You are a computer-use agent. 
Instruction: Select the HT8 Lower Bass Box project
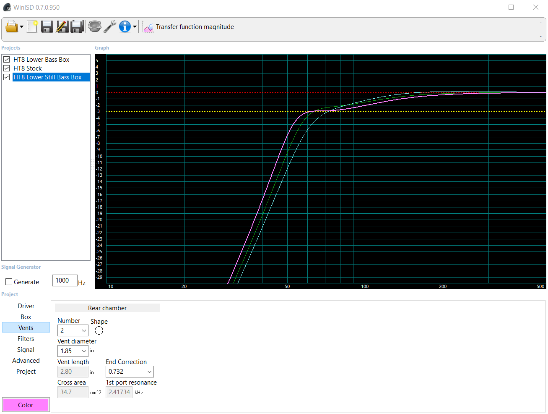point(42,60)
